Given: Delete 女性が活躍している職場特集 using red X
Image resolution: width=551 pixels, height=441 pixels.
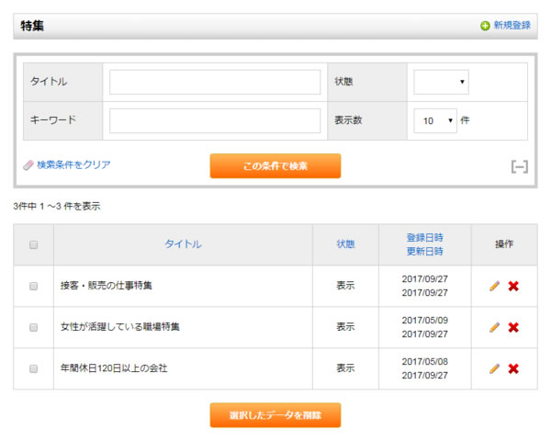Looking at the screenshot, I should [513, 327].
